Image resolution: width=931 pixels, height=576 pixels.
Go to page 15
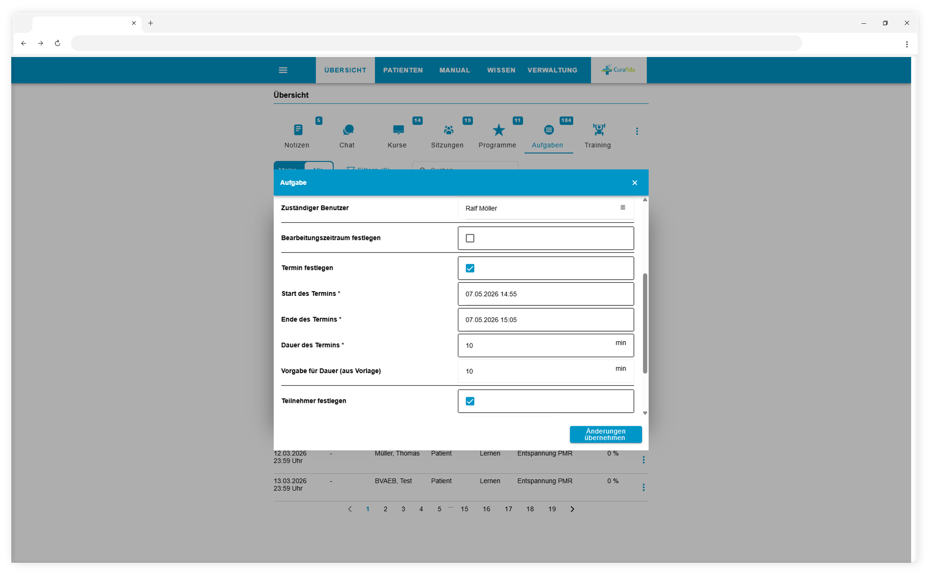point(464,509)
